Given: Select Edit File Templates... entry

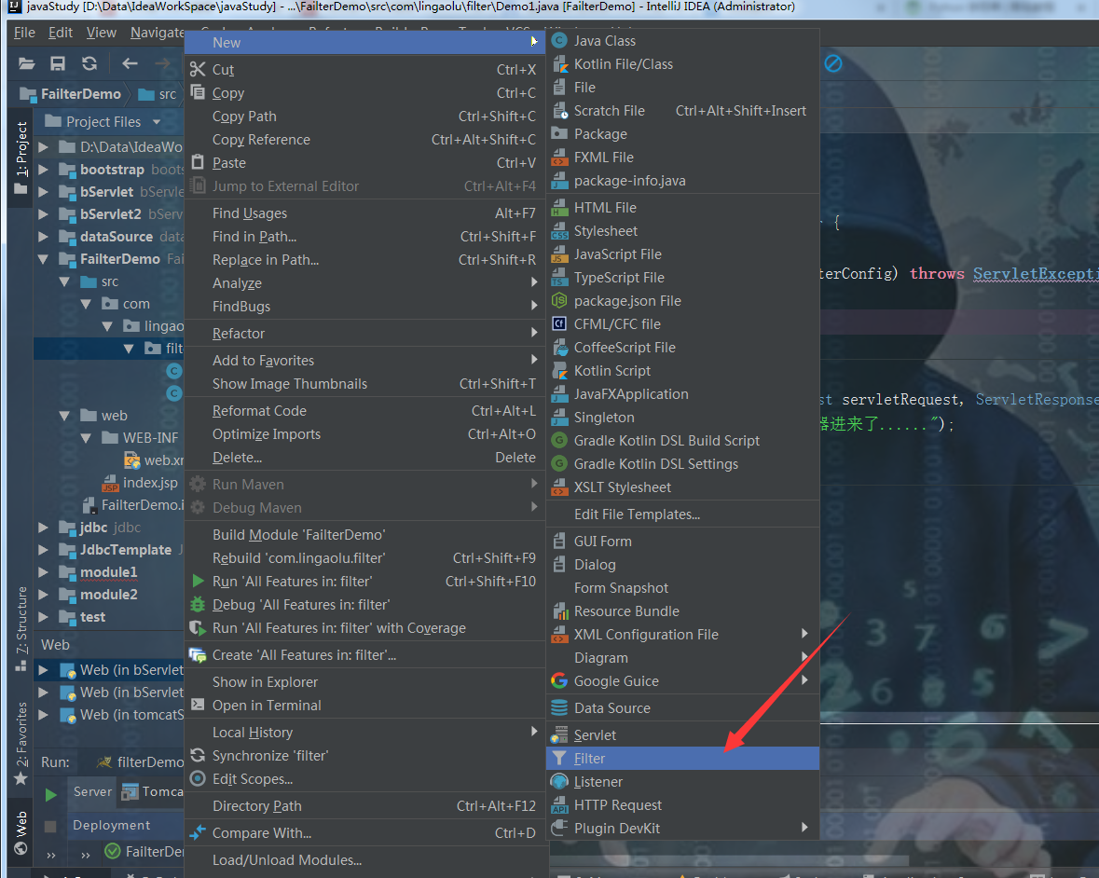Looking at the screenshot, I should point(682,514).
